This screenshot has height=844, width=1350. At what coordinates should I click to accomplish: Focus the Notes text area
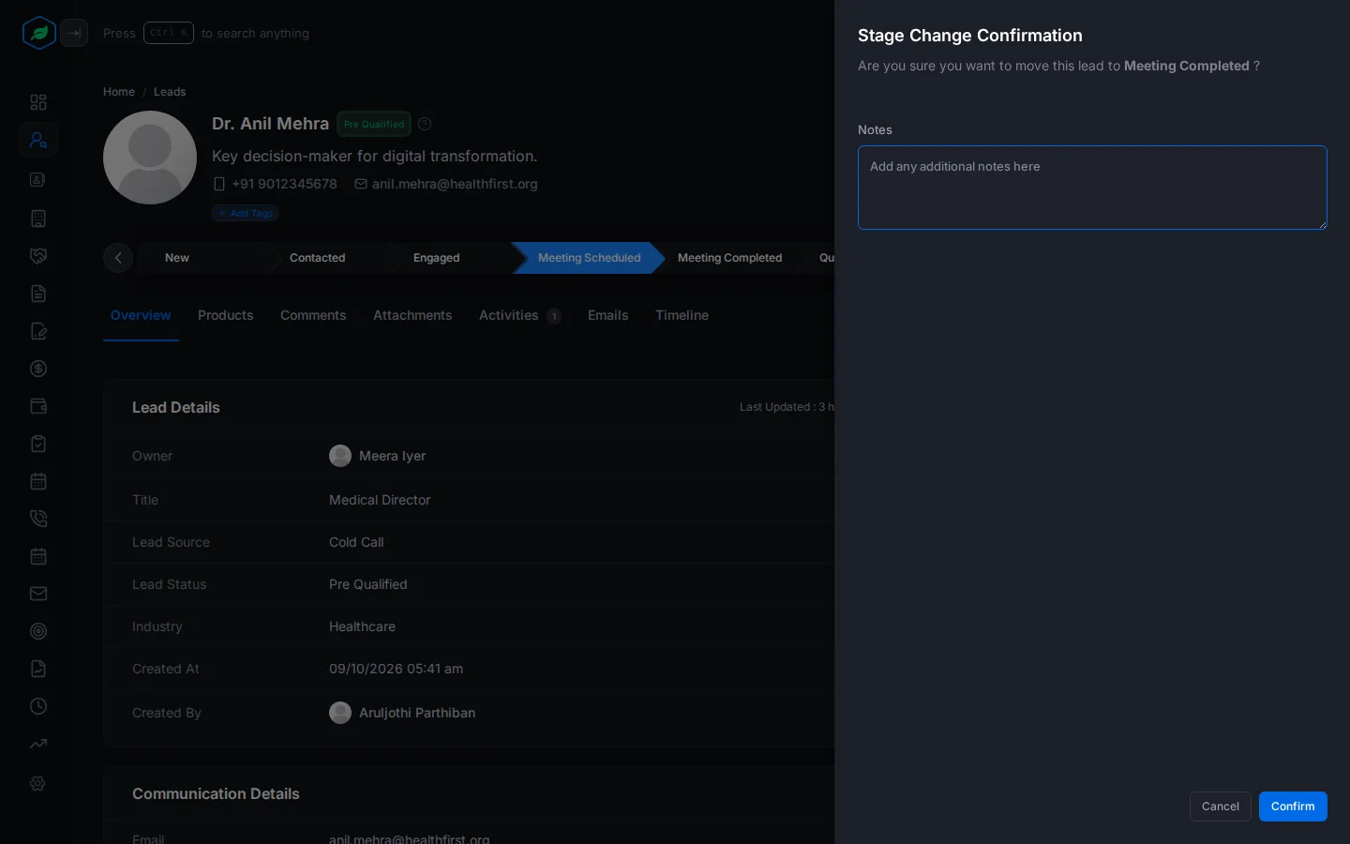coord(1092,188)
